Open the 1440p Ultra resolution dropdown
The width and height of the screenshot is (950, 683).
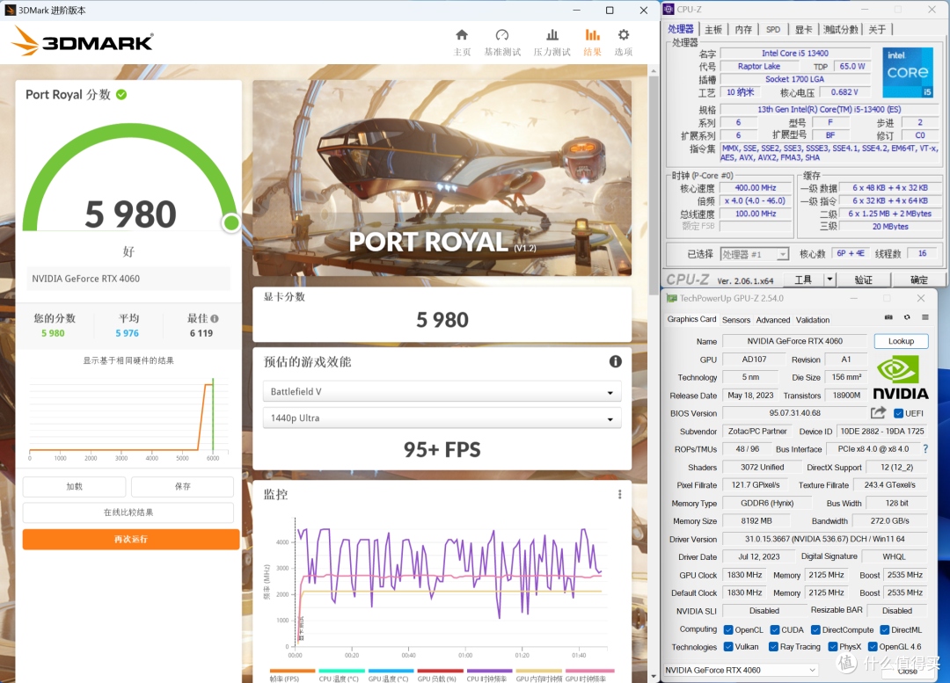tap(442, 418)
